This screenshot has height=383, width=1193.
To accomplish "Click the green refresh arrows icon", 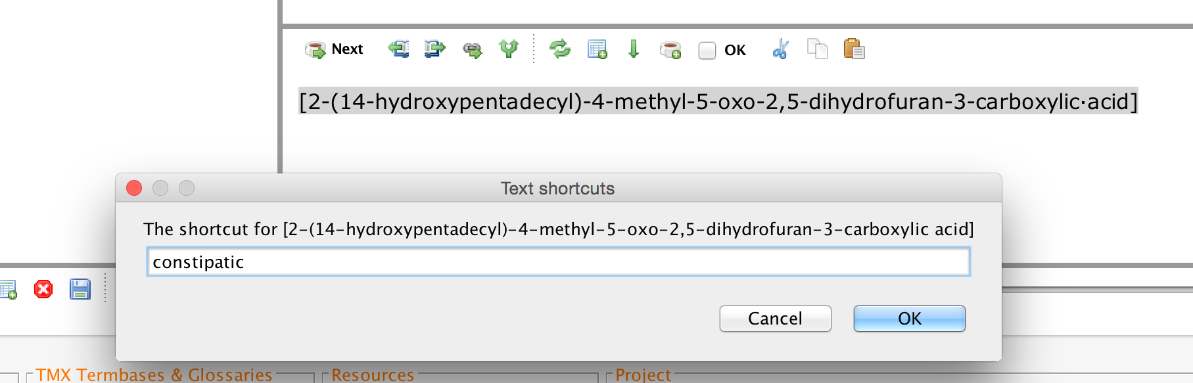I will coord(560,49).
